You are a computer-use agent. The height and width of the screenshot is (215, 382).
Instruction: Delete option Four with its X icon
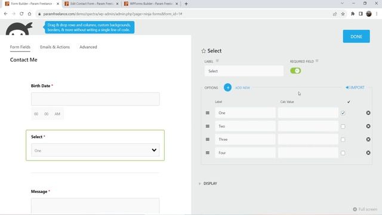(x=368, y=153)
